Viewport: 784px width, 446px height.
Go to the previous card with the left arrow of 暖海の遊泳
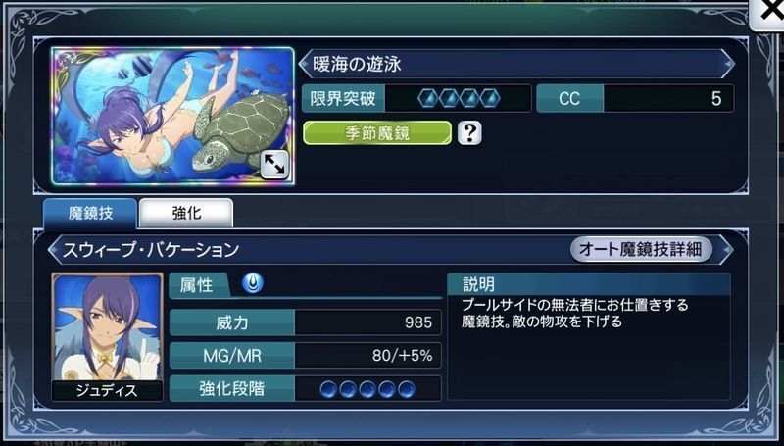pos(305,64)
